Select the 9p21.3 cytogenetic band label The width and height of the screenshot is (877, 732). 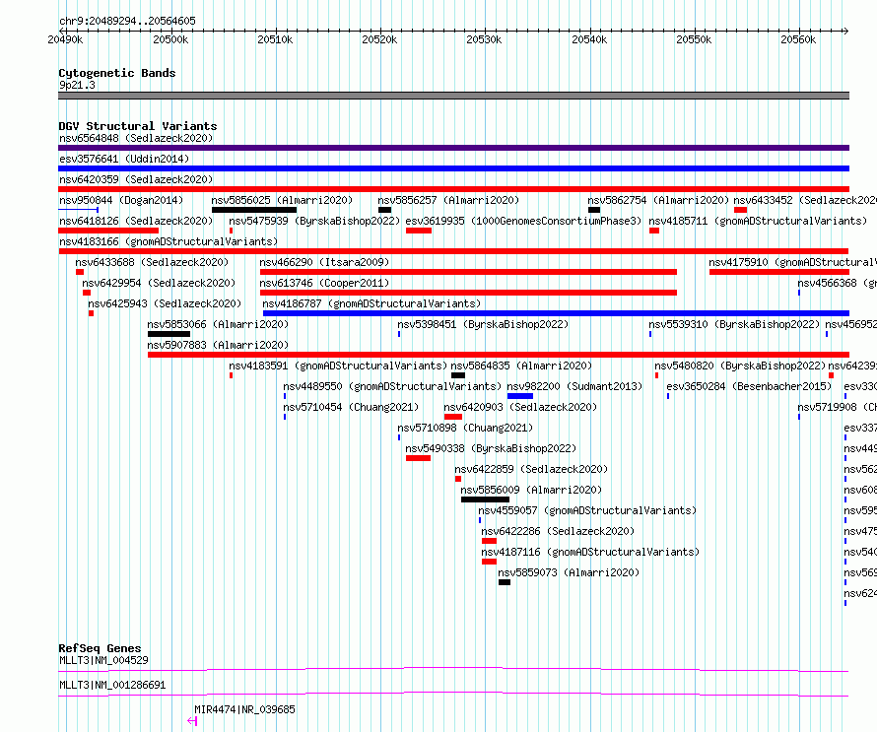click(x=77, y=85)
